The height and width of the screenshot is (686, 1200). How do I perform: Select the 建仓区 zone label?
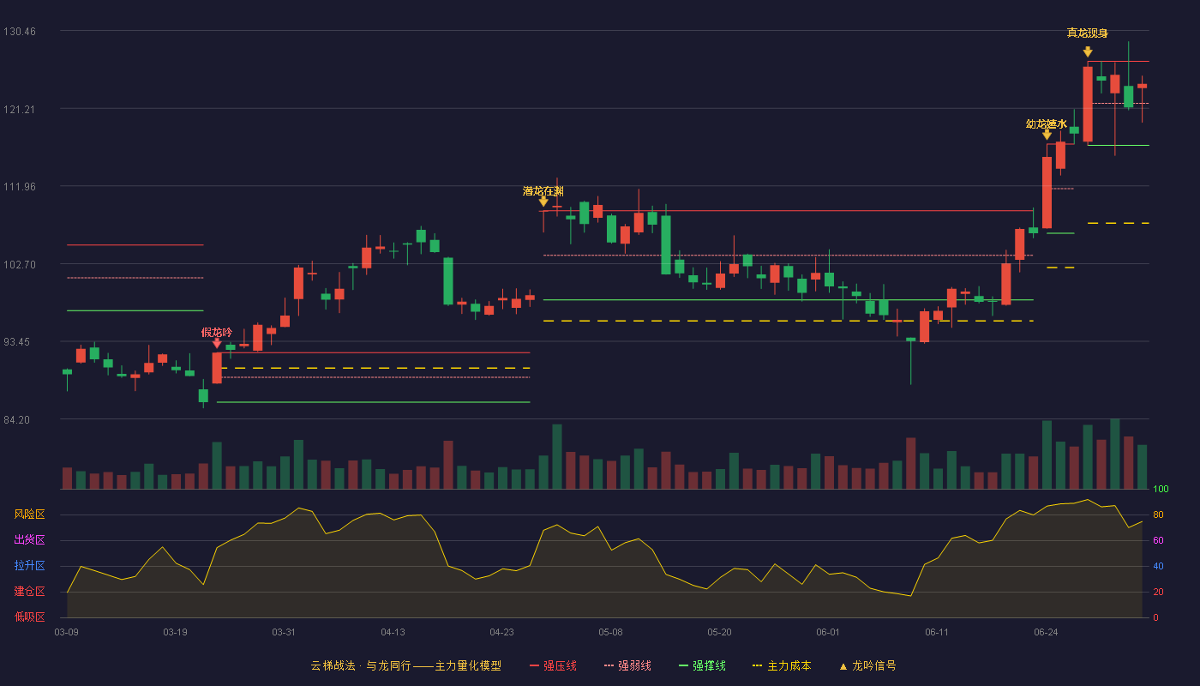(x=29, y=592)
